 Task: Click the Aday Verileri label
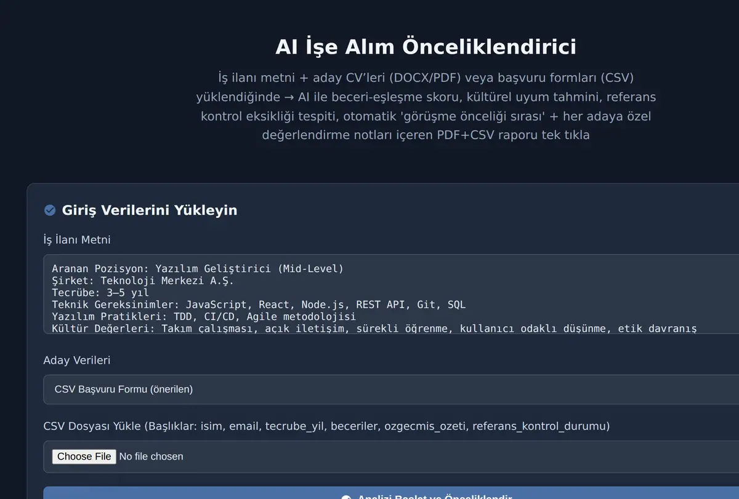(77, 361)
